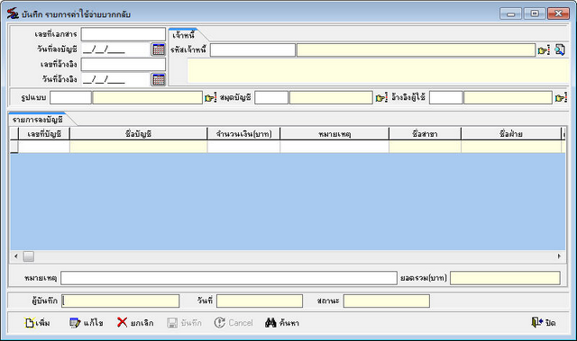Click ชื่อฝ่าย column header
Viewport: 577px width, 341px height.
pyautogui.click(x=511, y=134)
